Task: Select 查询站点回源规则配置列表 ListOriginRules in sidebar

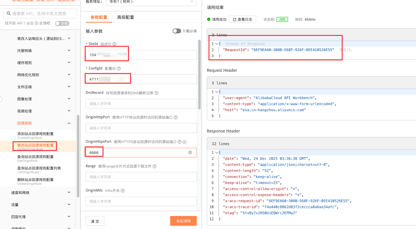Action: click(39, 170)
